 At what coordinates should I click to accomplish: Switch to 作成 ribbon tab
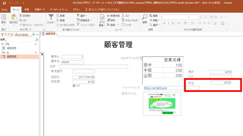coord(27,9)
